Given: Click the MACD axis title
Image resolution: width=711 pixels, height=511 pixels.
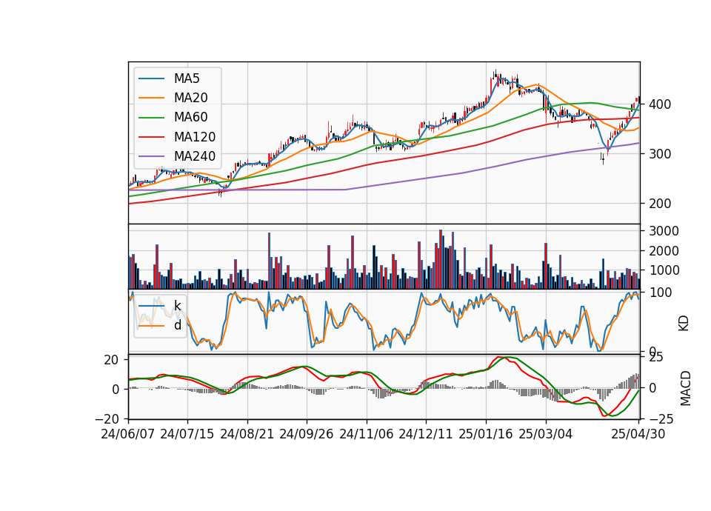Looking at the screenshot, I should tap(685, 388).
